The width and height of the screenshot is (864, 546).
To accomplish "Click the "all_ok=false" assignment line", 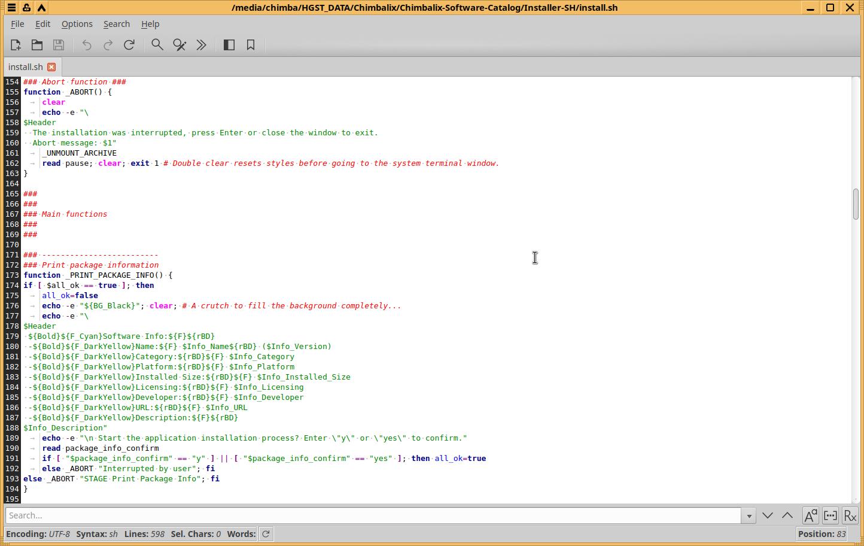I will [x=70, y=296].
